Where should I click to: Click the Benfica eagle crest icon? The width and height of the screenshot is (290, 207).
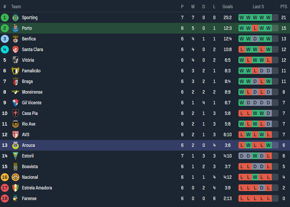(x=15, y=39)
